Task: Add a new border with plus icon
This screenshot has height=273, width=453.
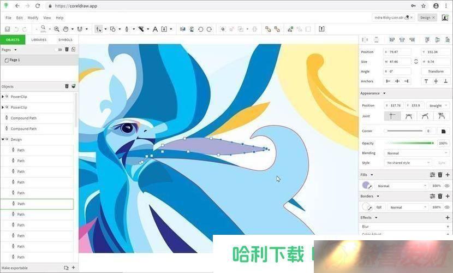Action: pos(448,196)
